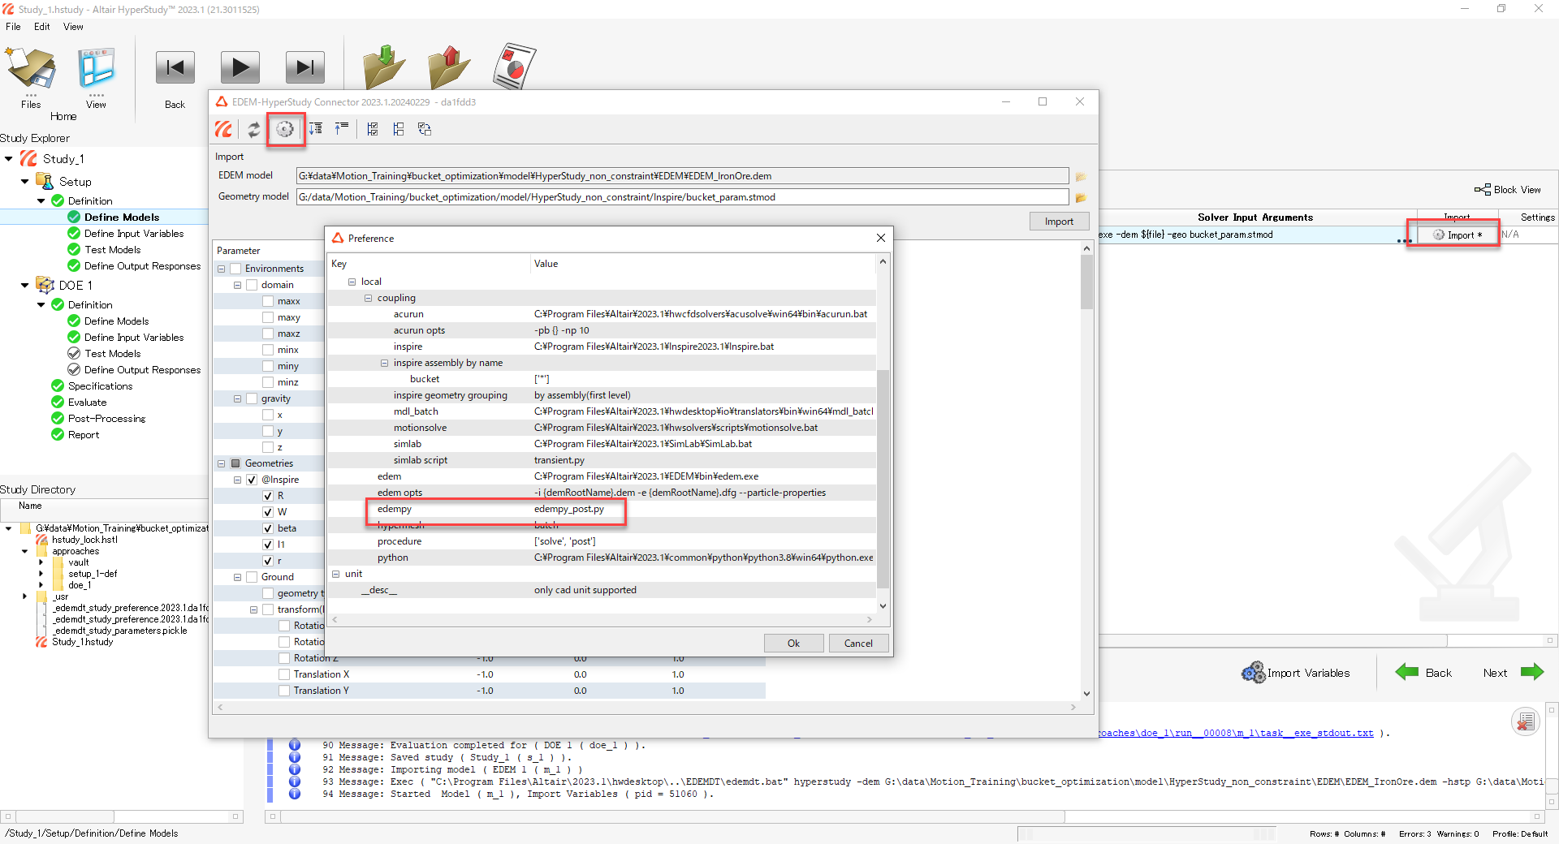Open Preference via the gear icon
This screenshot has width=1559, height=844.
[x=285, y=129]
